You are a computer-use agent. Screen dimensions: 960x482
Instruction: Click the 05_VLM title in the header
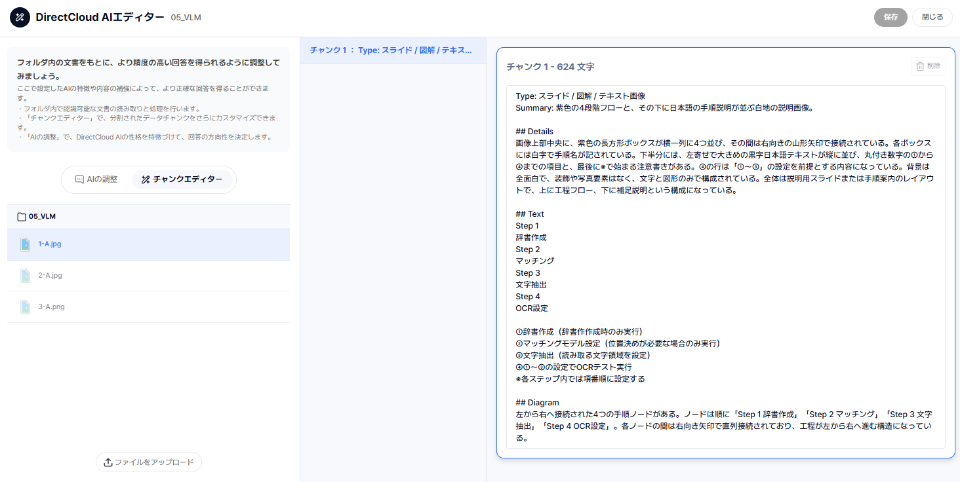click(186, 18)
